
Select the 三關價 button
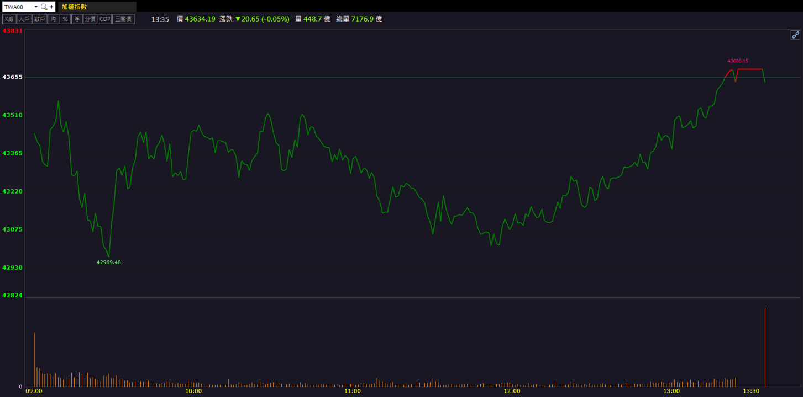(124, 19)
